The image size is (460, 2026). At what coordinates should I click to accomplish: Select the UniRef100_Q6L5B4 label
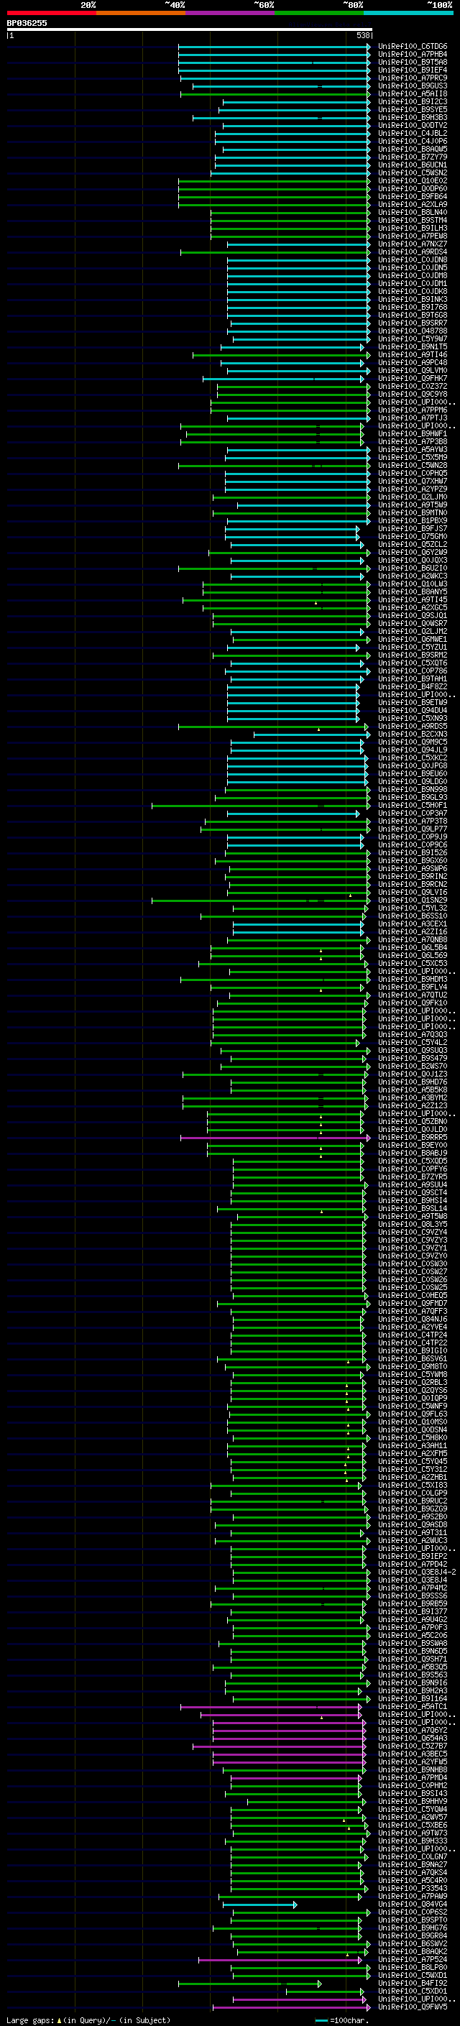pos(413,948)
